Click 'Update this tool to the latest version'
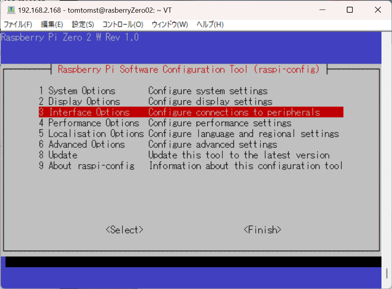This screenshot has width=392, height=289. [x=239, y=155]
